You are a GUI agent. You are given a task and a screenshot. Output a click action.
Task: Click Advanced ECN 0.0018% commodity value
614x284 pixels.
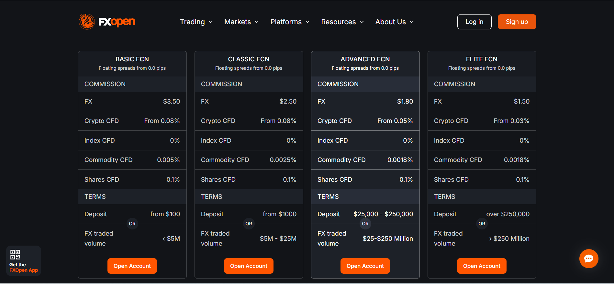point(400,160)
